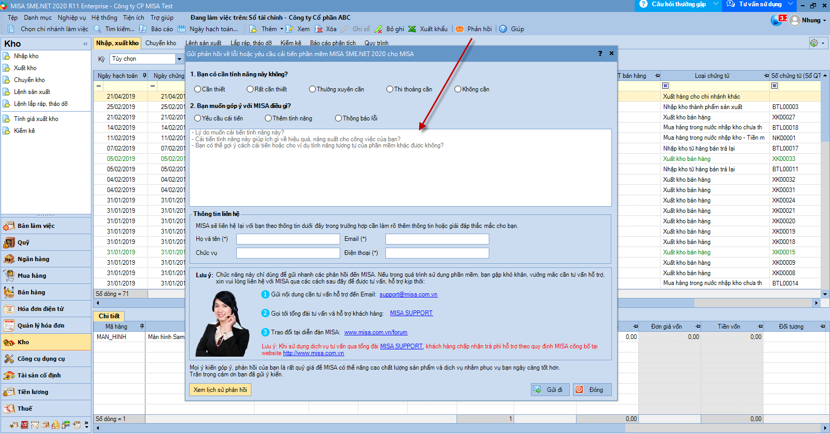Open the Ngân hàng module icon

(9, 259)
